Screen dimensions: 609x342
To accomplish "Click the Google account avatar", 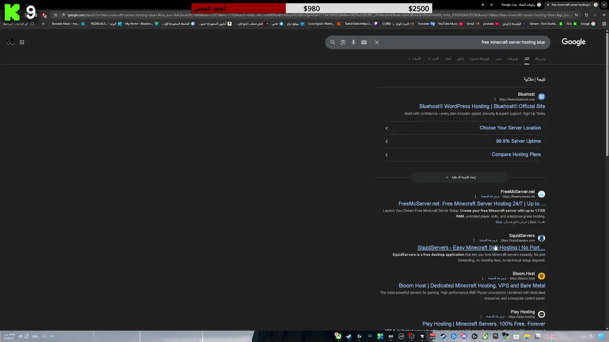I will pos(10,42).
